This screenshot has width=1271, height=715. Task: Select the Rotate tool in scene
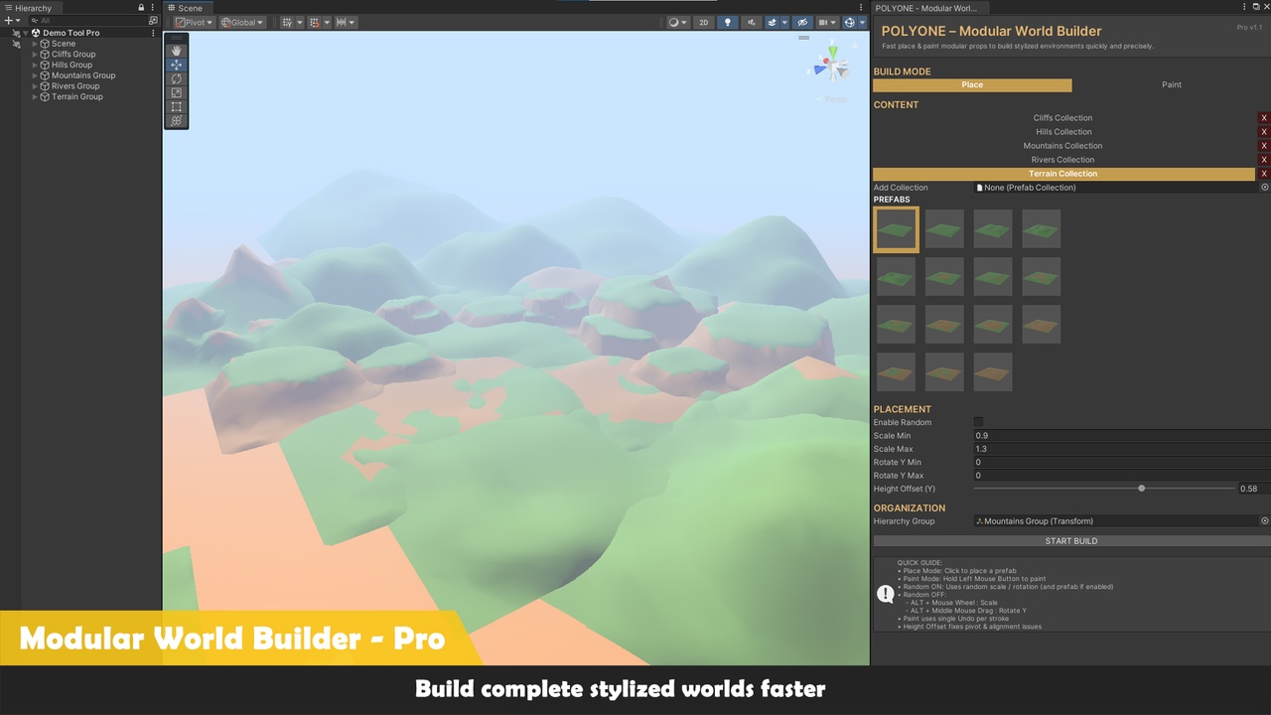pyautogui.click(x=177, y=78)
